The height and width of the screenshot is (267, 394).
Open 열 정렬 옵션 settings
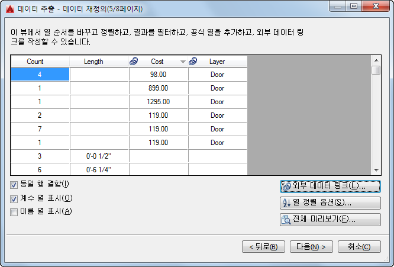click(x=330, y=203)
